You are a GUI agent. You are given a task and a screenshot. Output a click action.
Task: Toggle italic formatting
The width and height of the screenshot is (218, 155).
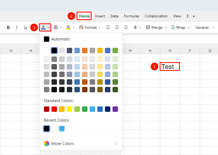tap(17, 27)
